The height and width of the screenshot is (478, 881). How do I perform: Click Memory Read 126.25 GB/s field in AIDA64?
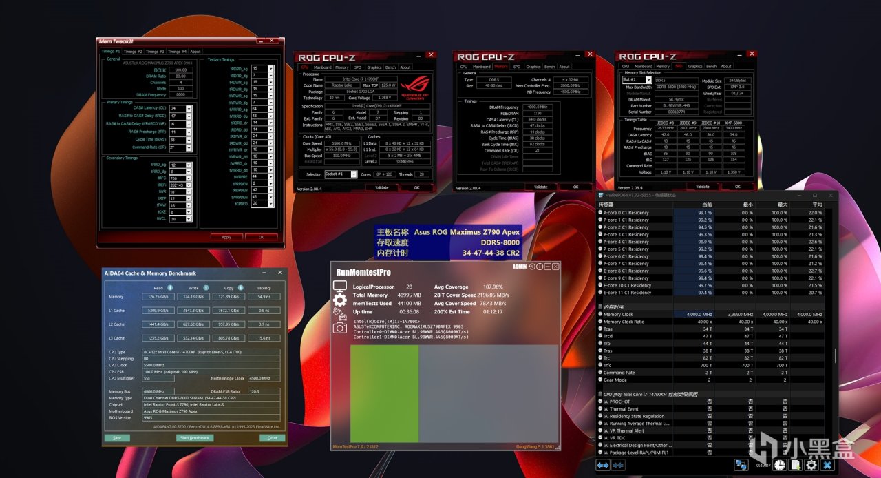(158, 297)
